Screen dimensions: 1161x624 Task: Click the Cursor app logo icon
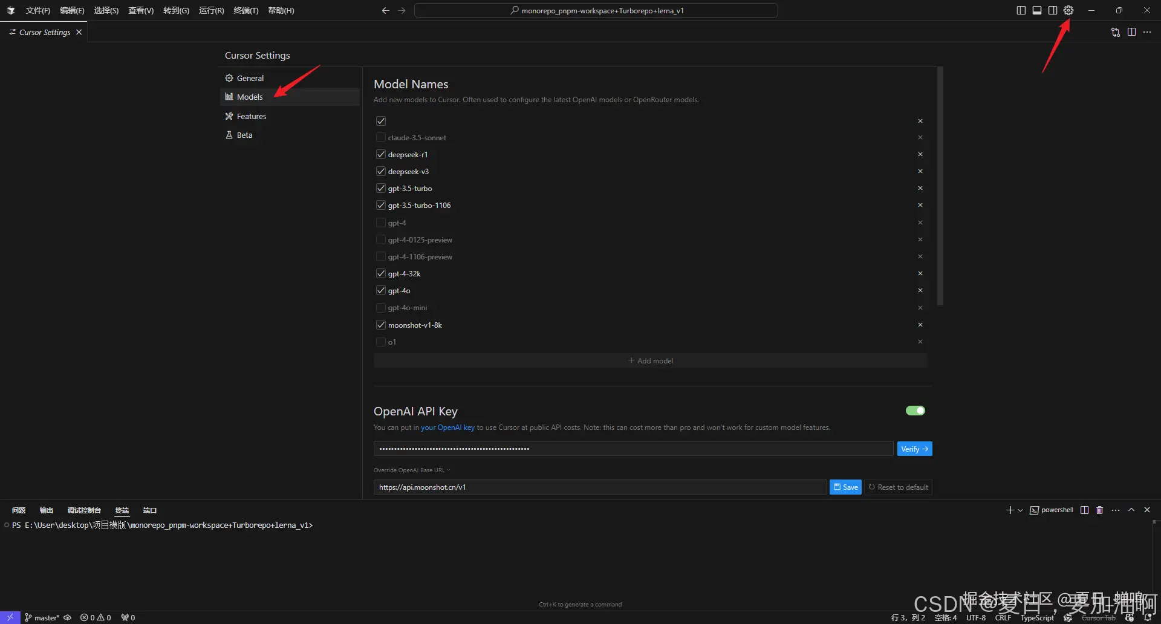click(11, 10)
